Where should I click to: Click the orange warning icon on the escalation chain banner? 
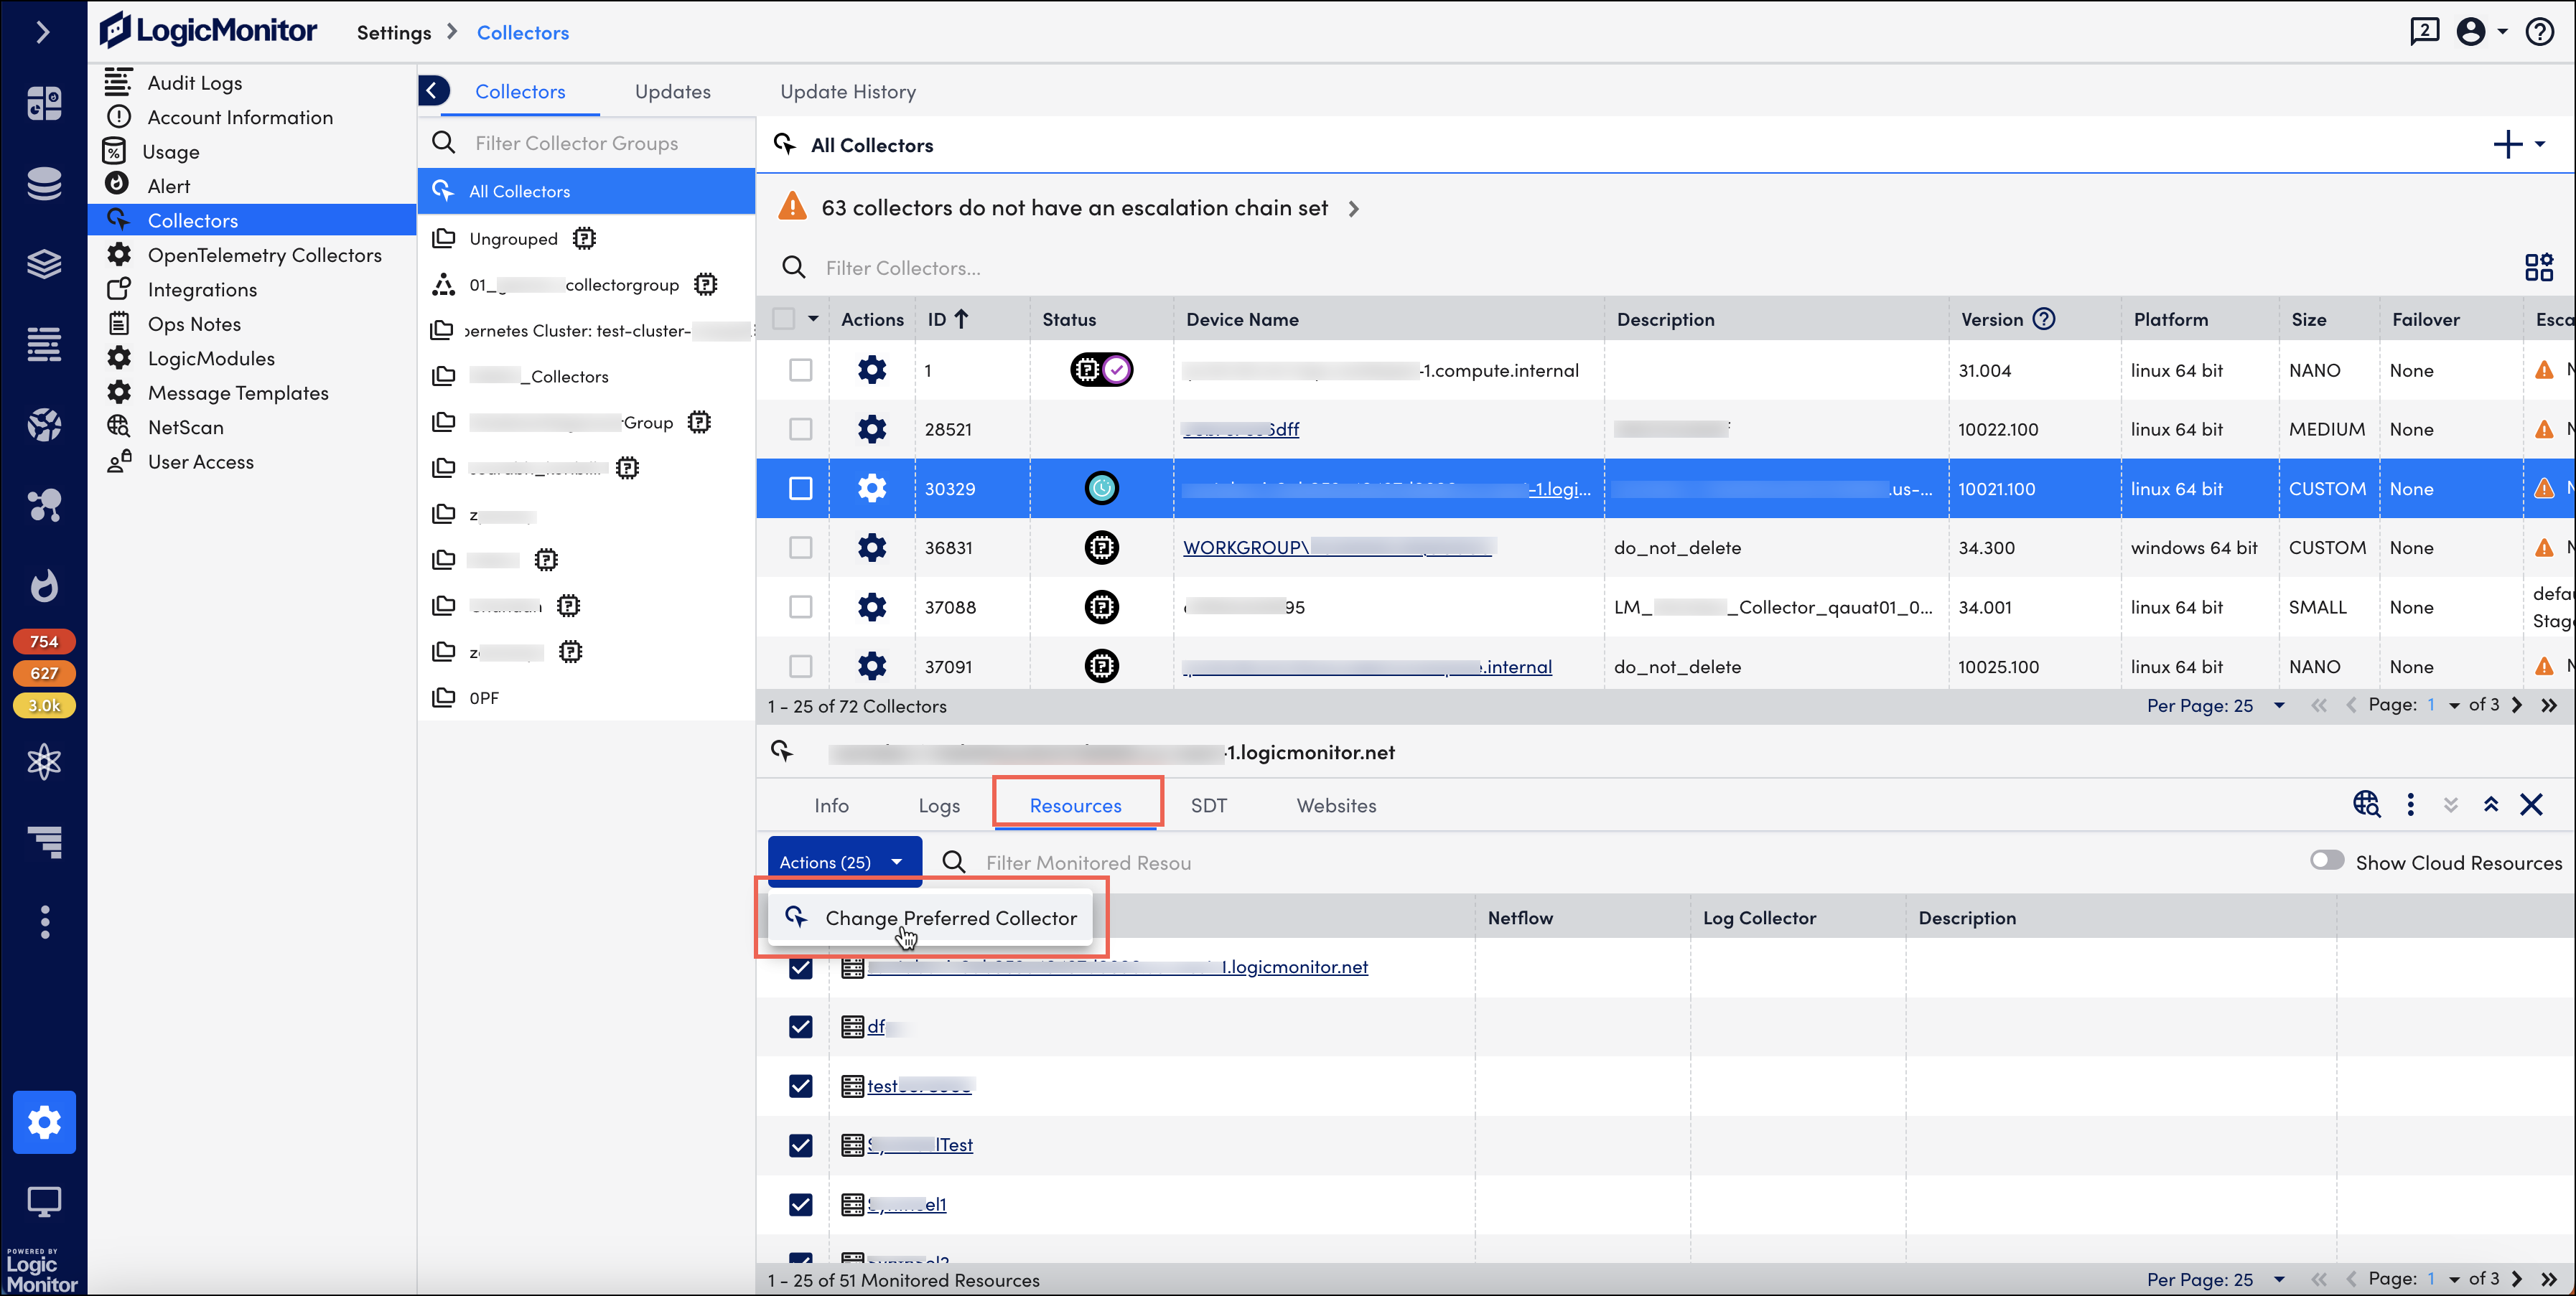792,207
